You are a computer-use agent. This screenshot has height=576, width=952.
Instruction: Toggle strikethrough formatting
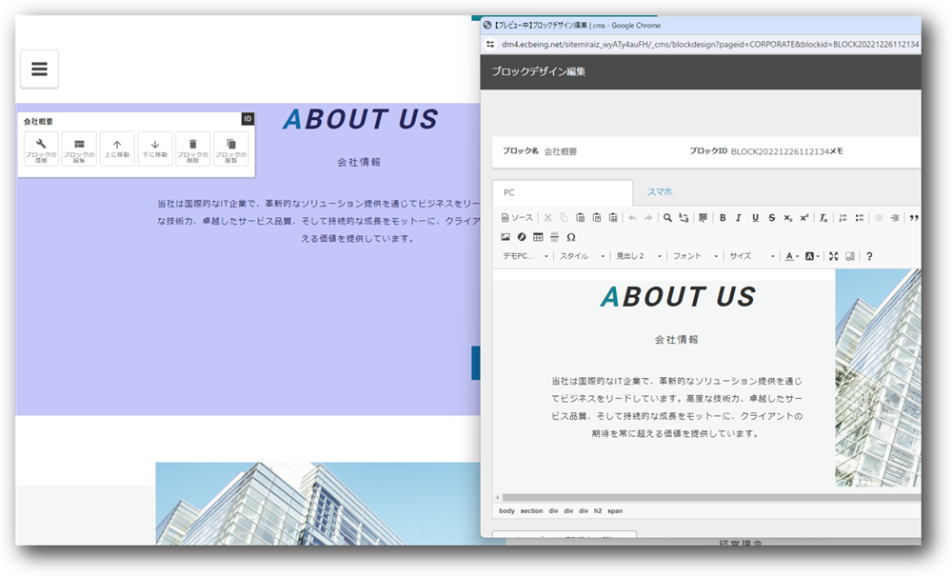(x=772, y=218)
